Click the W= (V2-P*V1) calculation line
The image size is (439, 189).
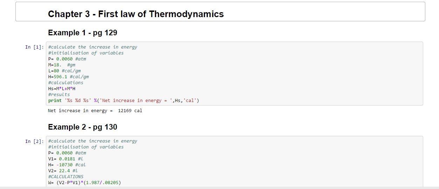84,183
